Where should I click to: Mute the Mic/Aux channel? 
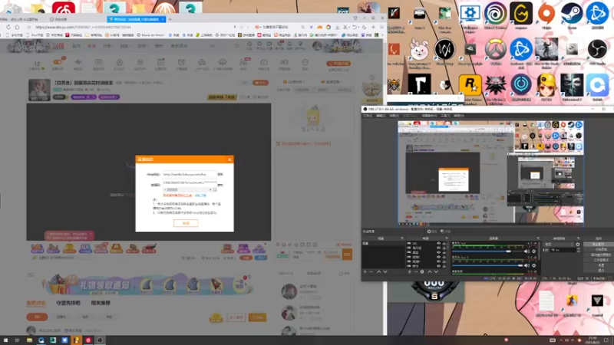click(527, 251)
